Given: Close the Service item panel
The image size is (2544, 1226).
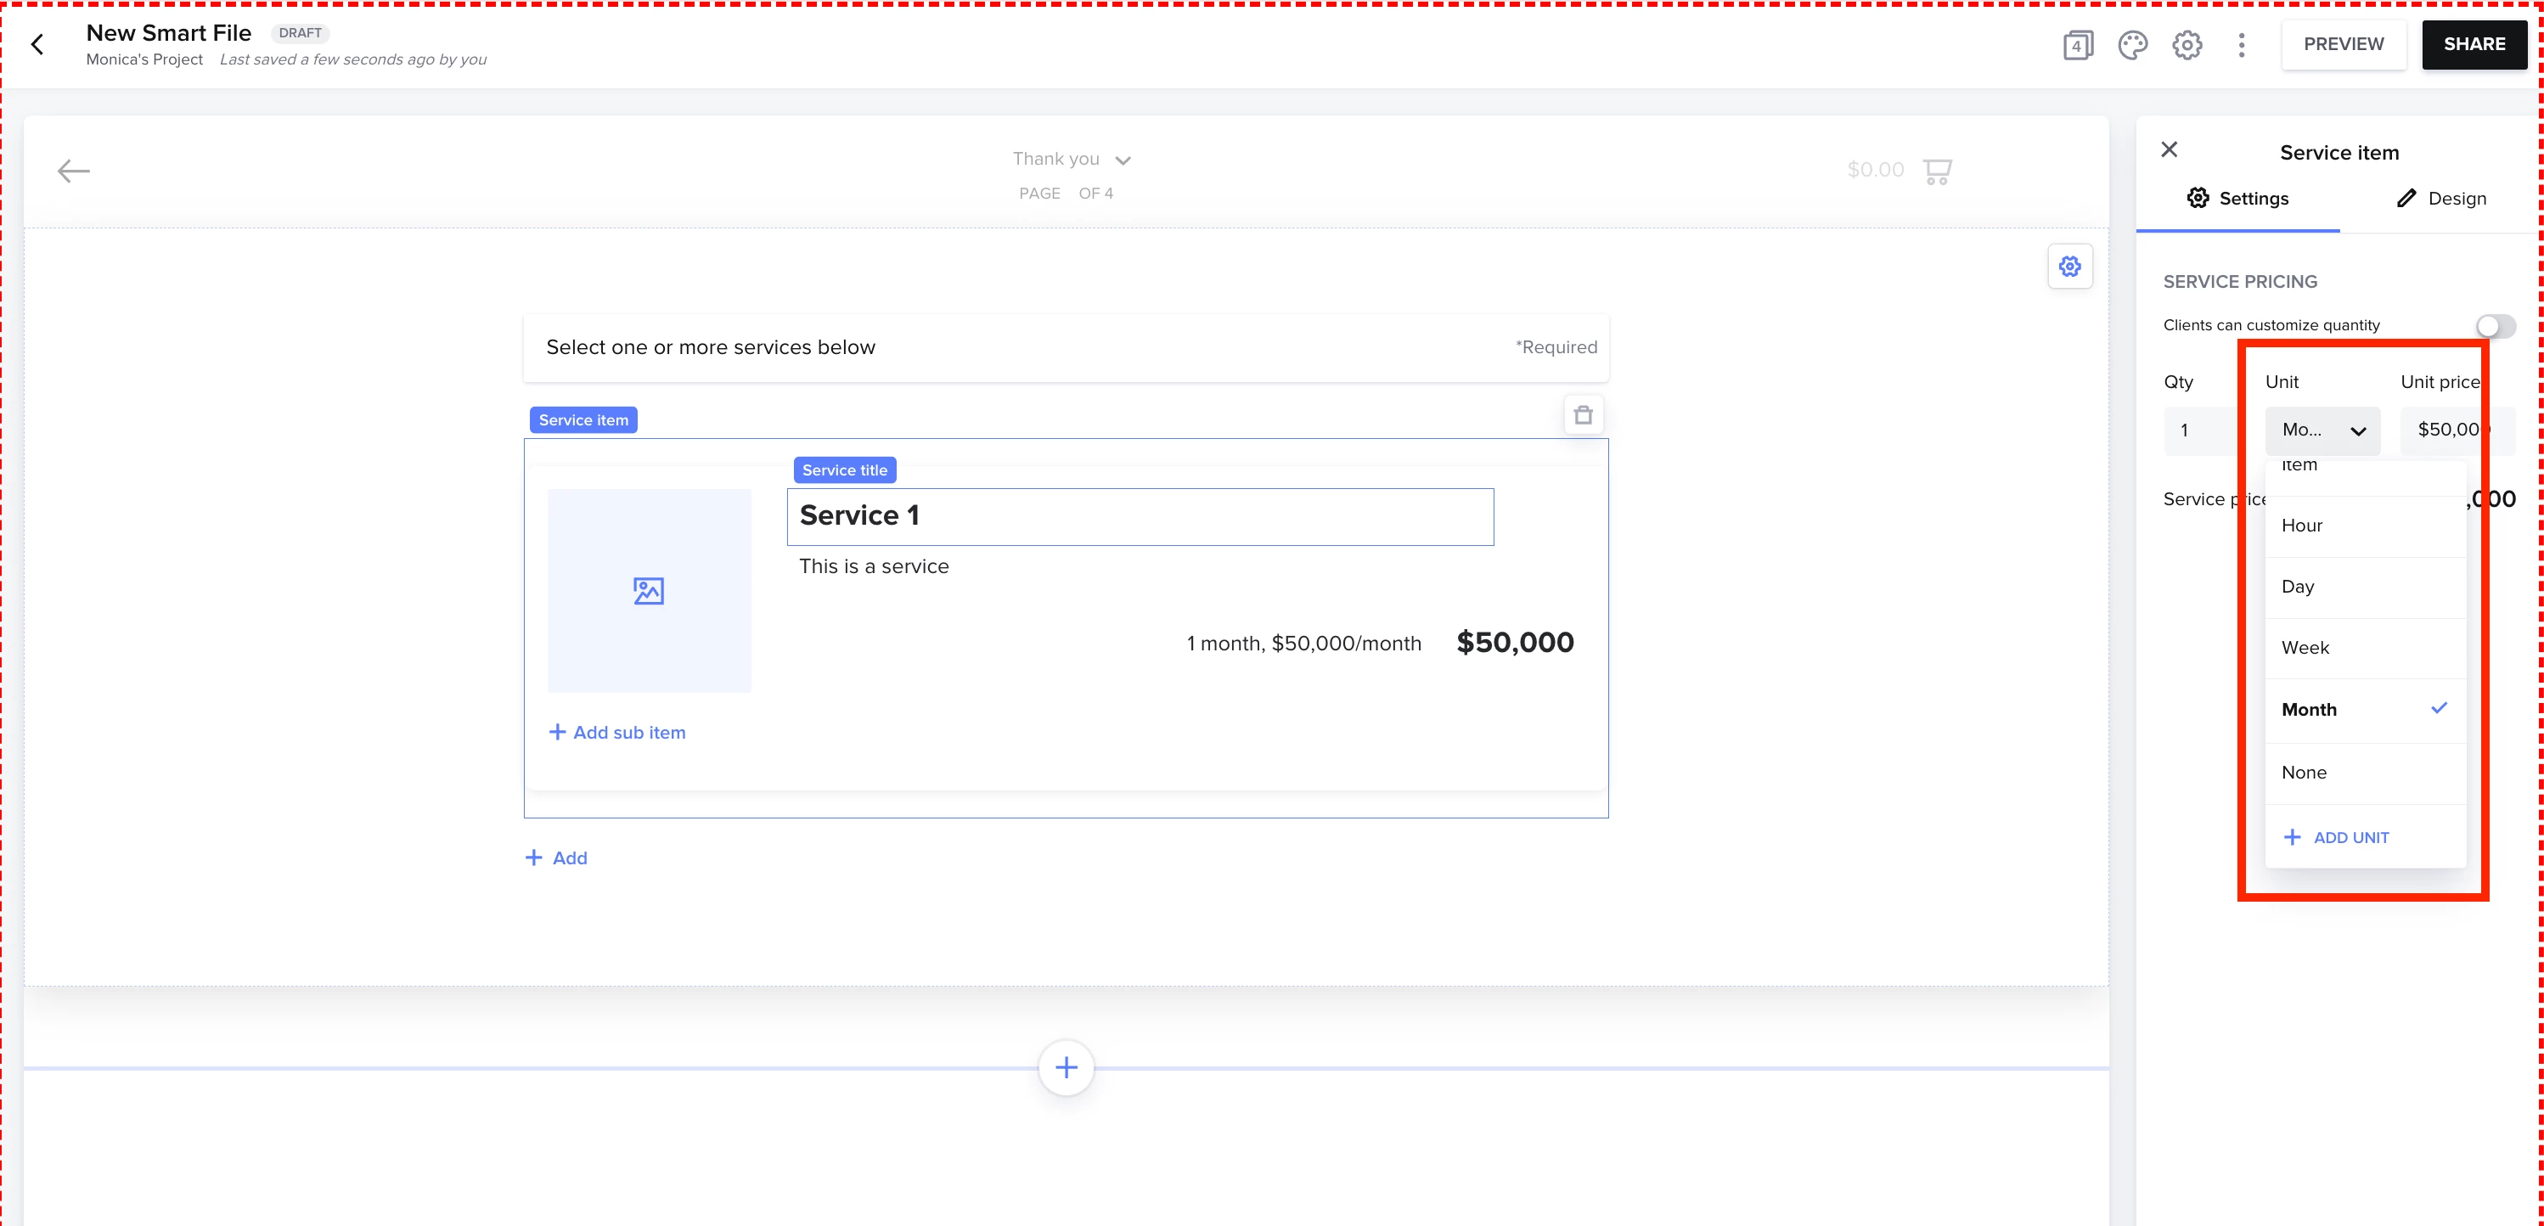Looking at the screenshot, I should pos(2169,150).
